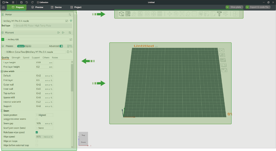Click the Seam gap value field
Viewport: 276px width, 151px height.
44,124
